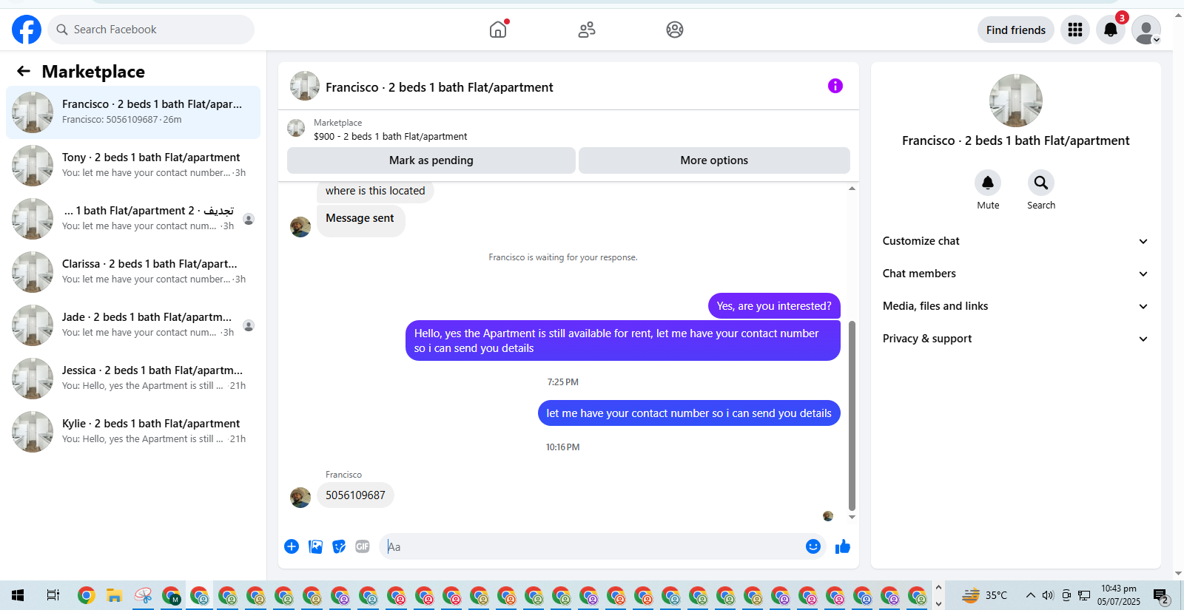Click the 'where is this located' message
Screen dimensions: 1184x610
pyautogui.click(x=375, y=191)
